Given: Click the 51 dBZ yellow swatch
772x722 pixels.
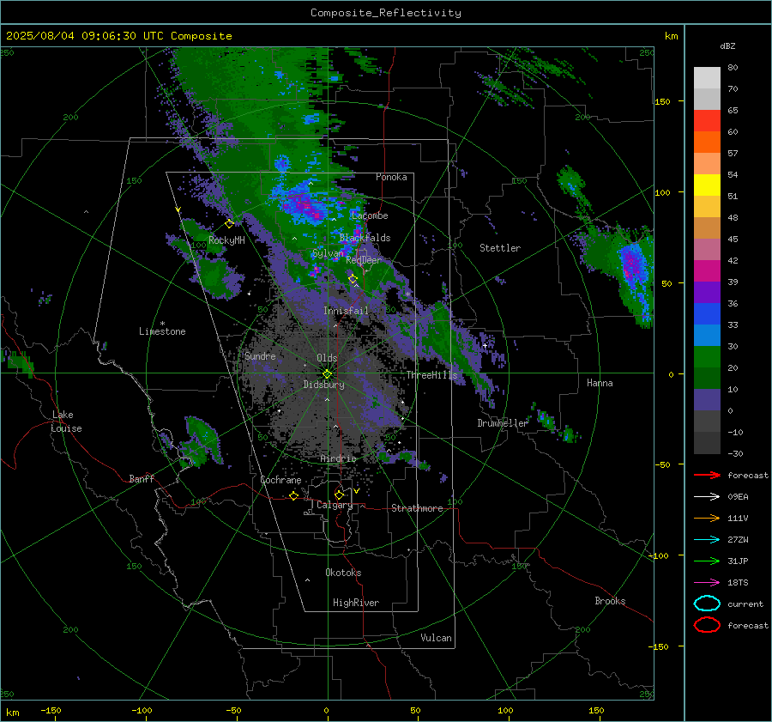Looking at the screenshot, I should click(707, 185).
